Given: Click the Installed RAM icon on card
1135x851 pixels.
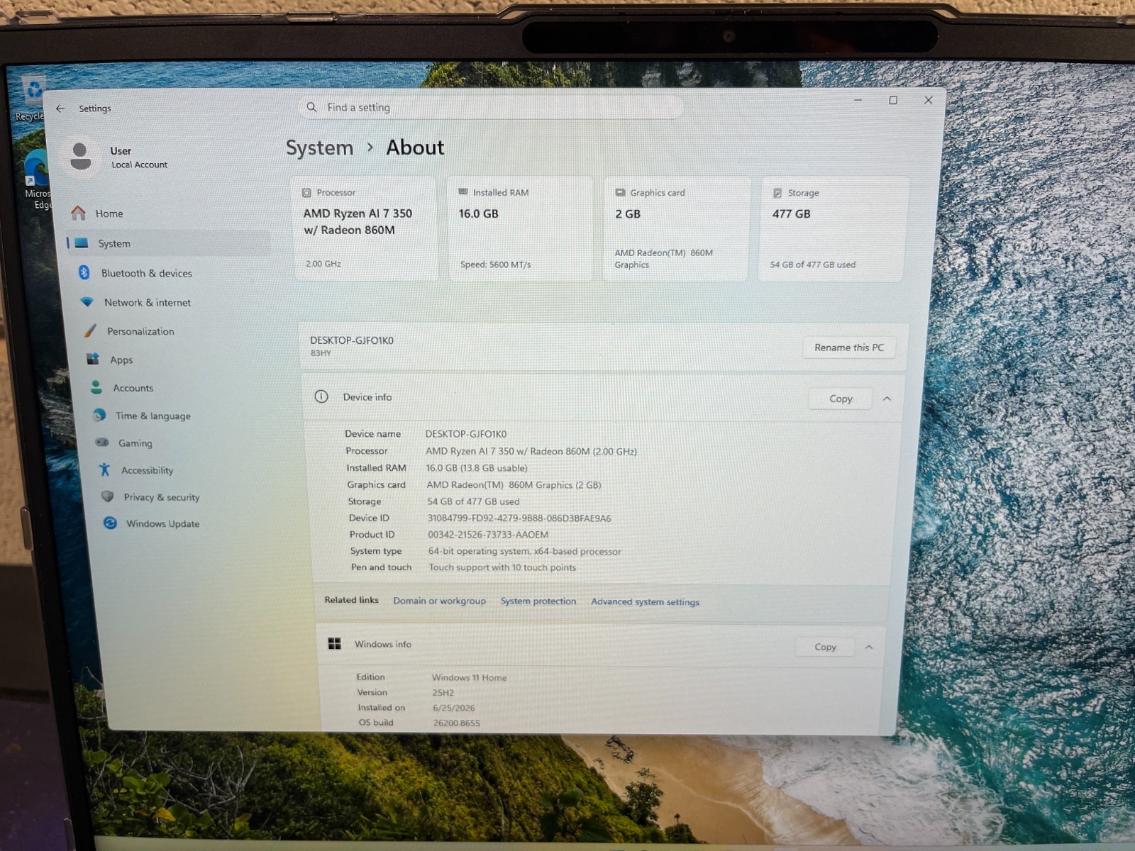Looking at the screenshot, I should click(463, 191).
